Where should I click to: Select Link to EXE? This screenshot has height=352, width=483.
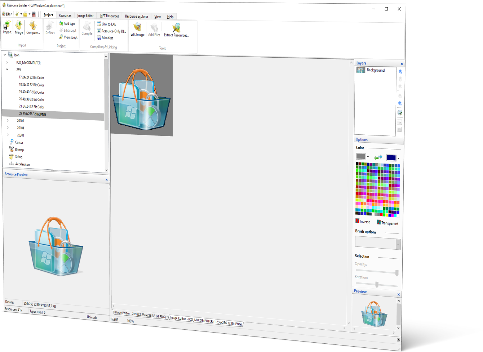click(107, 24)
